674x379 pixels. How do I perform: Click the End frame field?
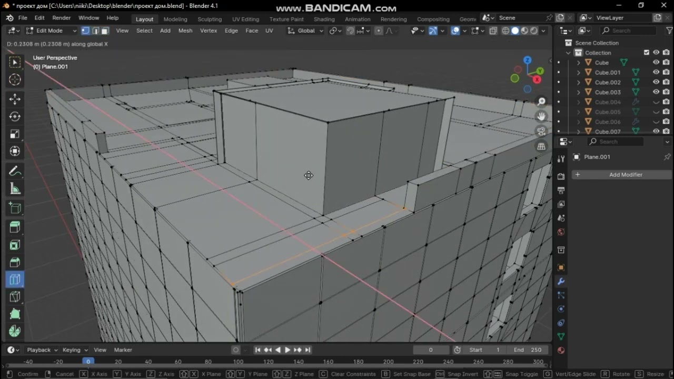[528, 350]
